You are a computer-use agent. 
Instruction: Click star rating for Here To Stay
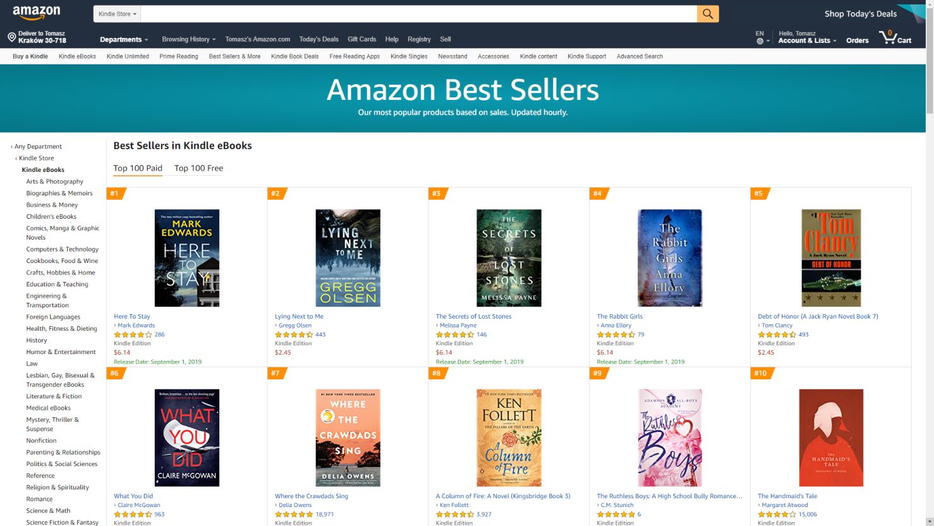pos(133,334)
